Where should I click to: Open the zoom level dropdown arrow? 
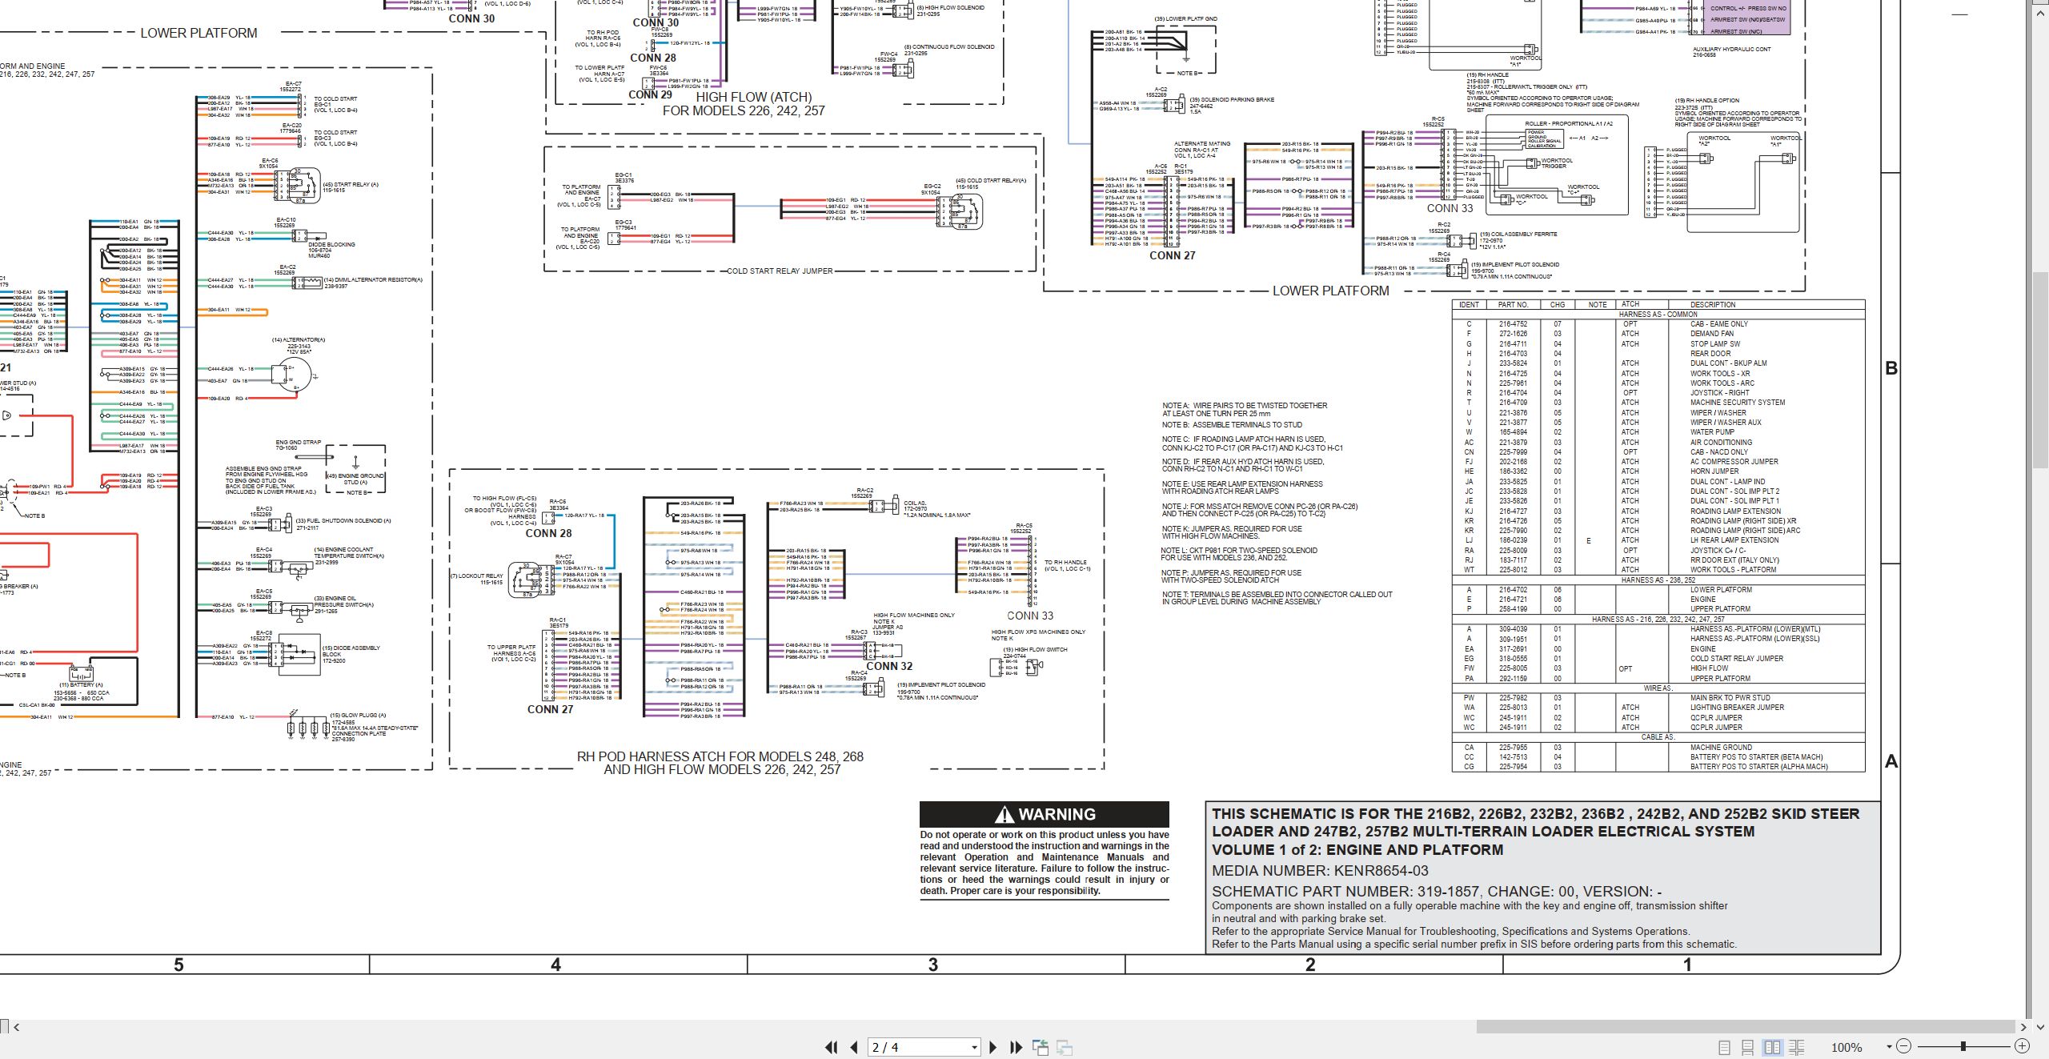pyautogui.click(x=1889, y=1046)
